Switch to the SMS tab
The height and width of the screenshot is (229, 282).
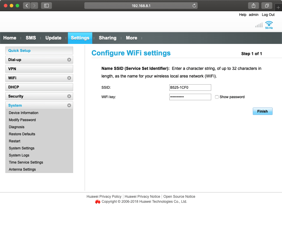(x=31, y=38)
